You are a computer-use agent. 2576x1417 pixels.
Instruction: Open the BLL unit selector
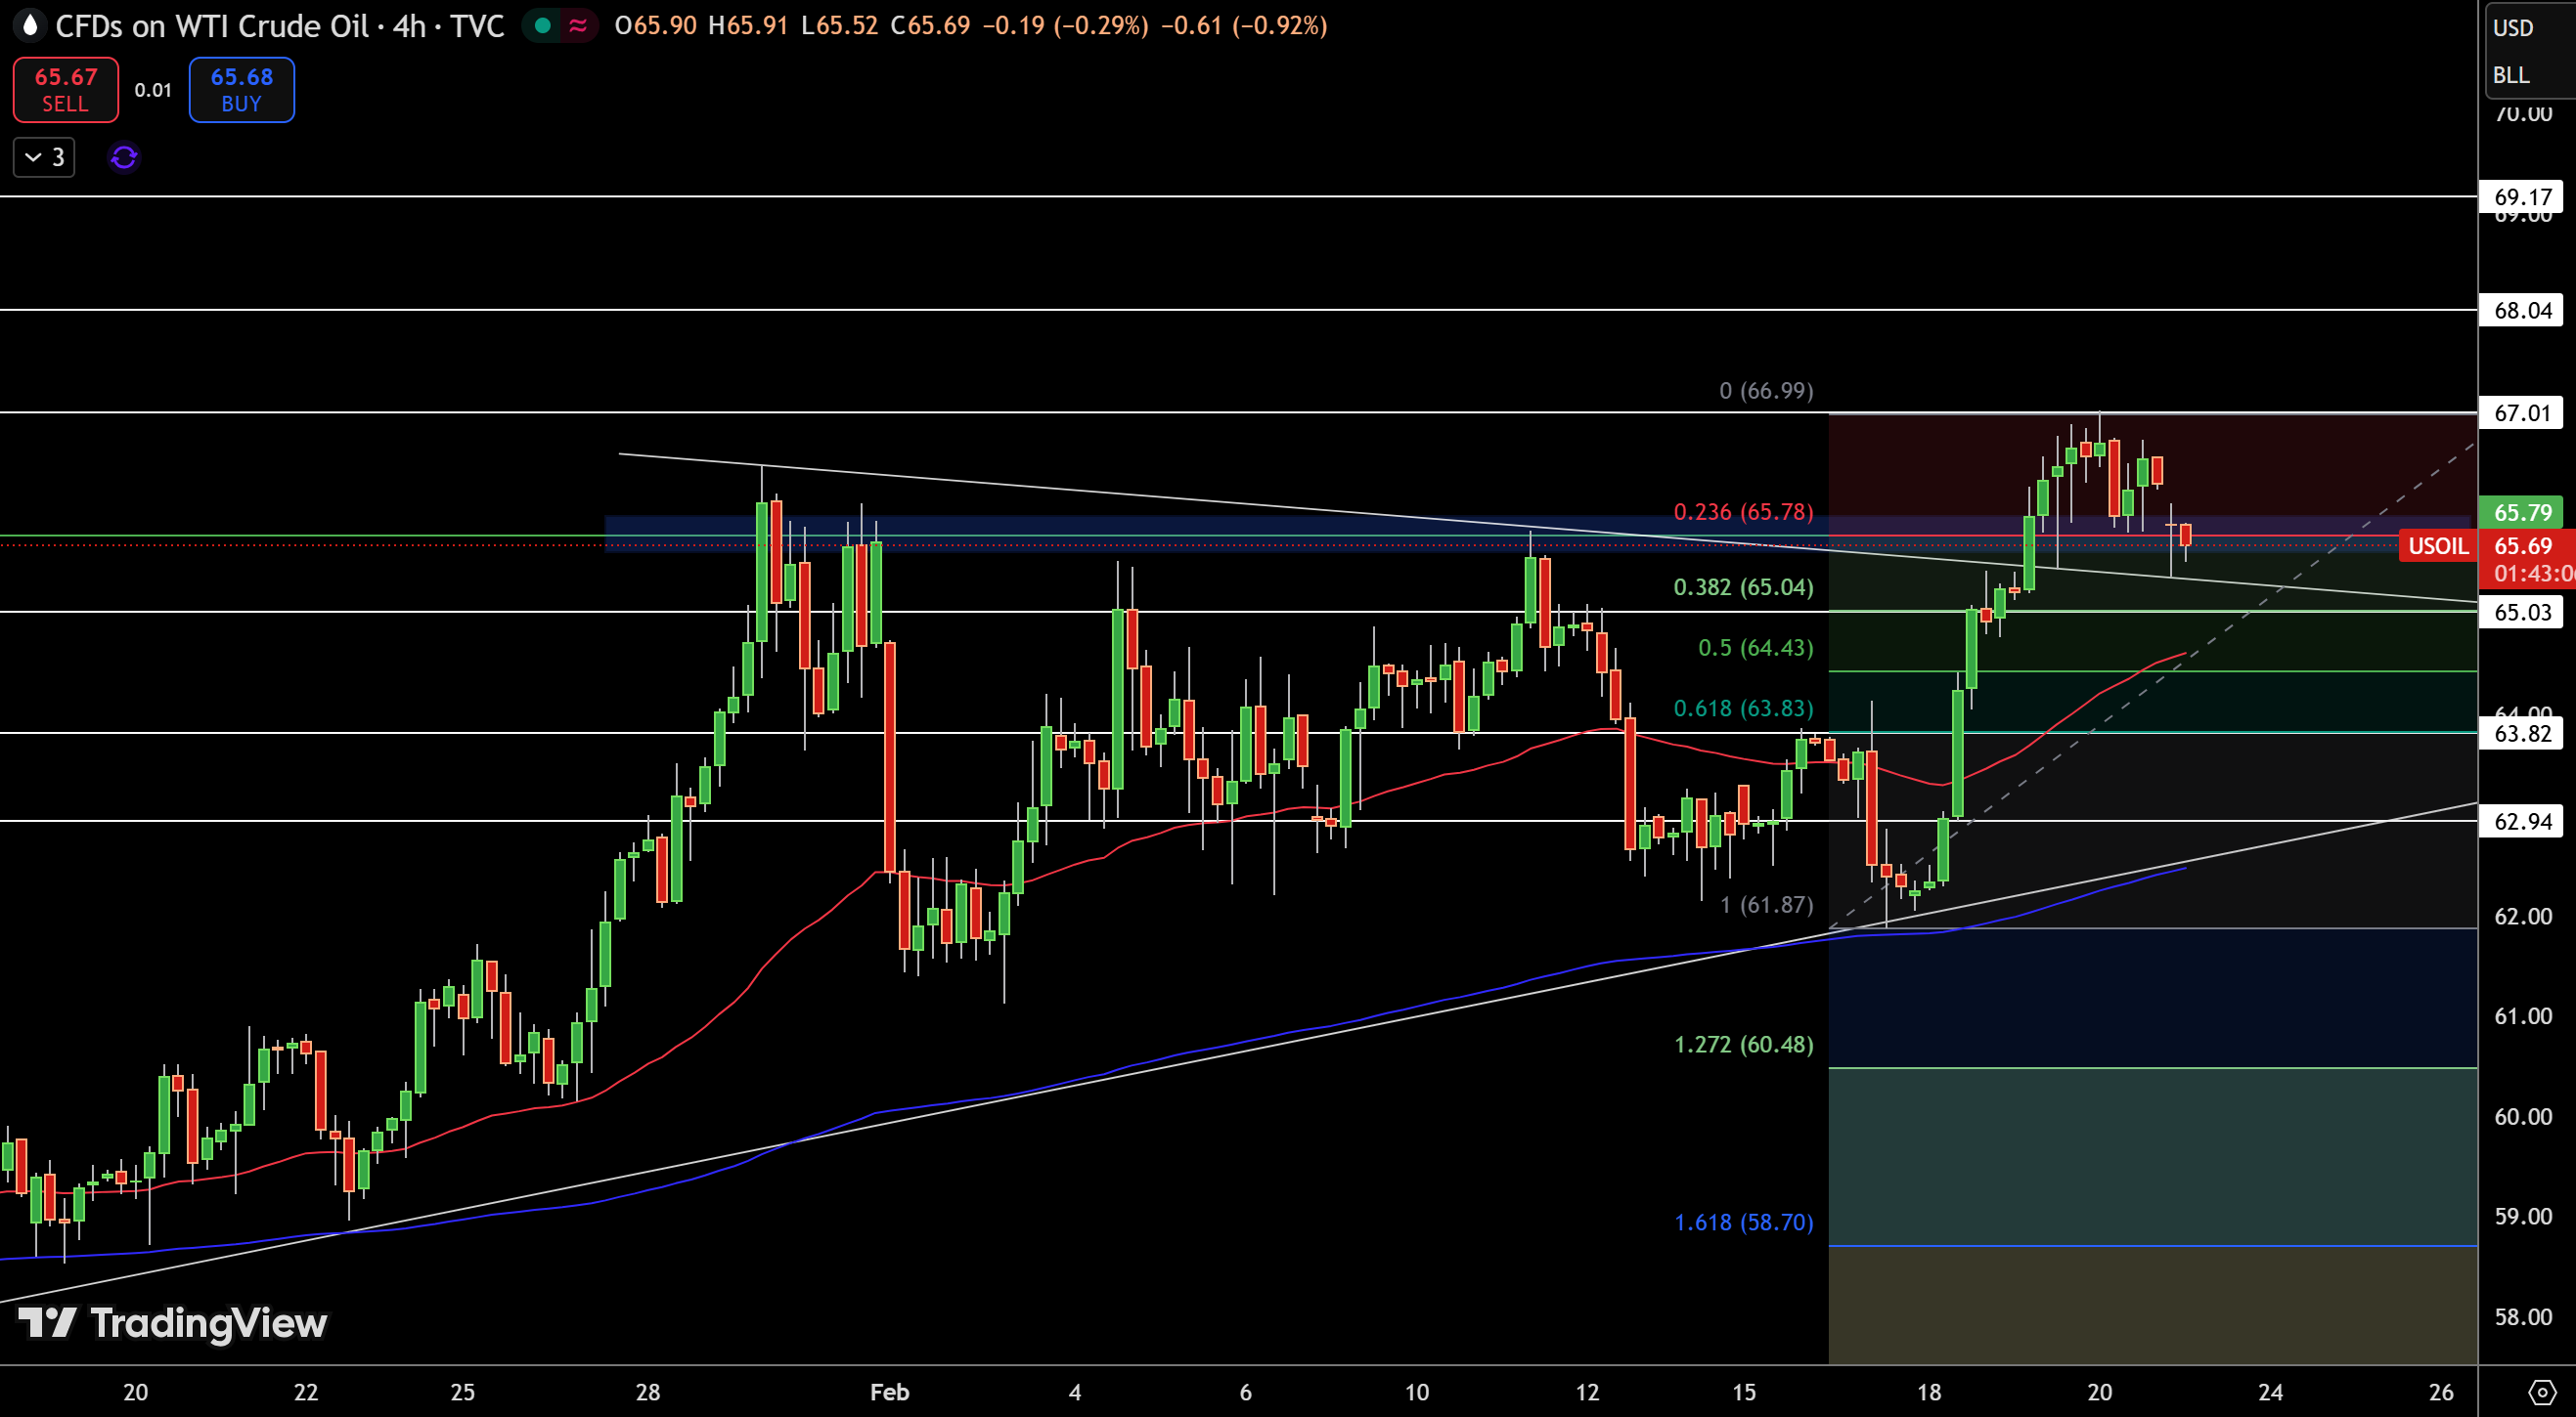(x=2511, y=75)
